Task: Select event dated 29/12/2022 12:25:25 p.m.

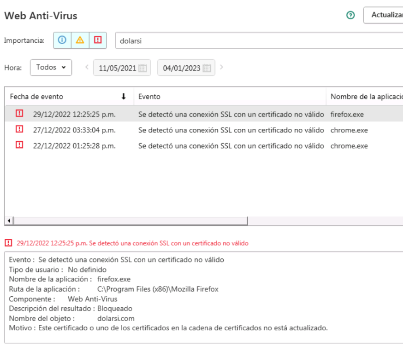Action: (x=74, y=115)
